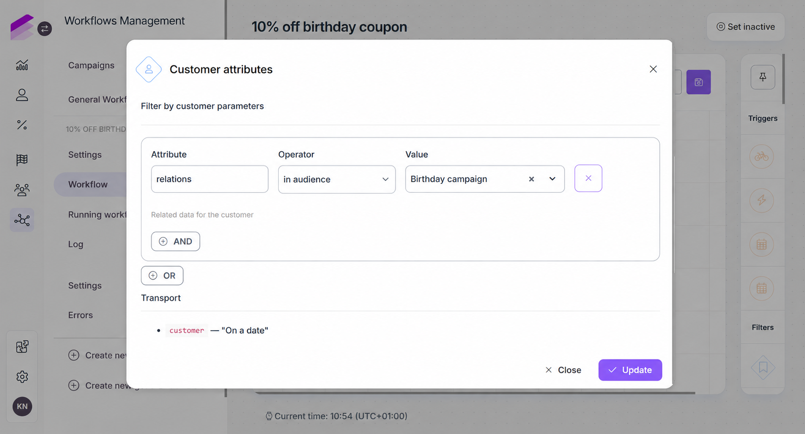Viewport: 805px width, 434px height.
Task: Select the Campaigns menu item
Action: pos(91,65)
